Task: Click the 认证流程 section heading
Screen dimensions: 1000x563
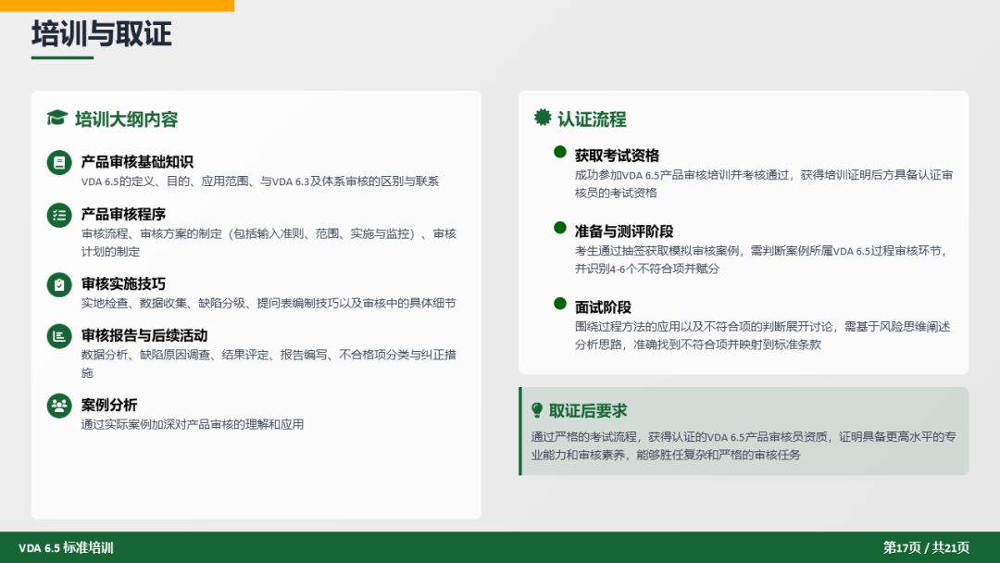Action: click(592, 119)
